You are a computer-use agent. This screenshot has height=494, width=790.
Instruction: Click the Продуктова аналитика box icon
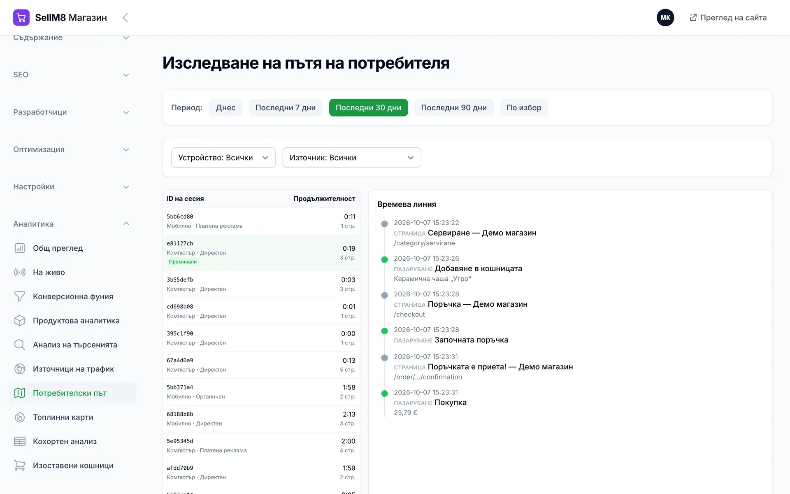pyautogui.click(x=20, y=321)
